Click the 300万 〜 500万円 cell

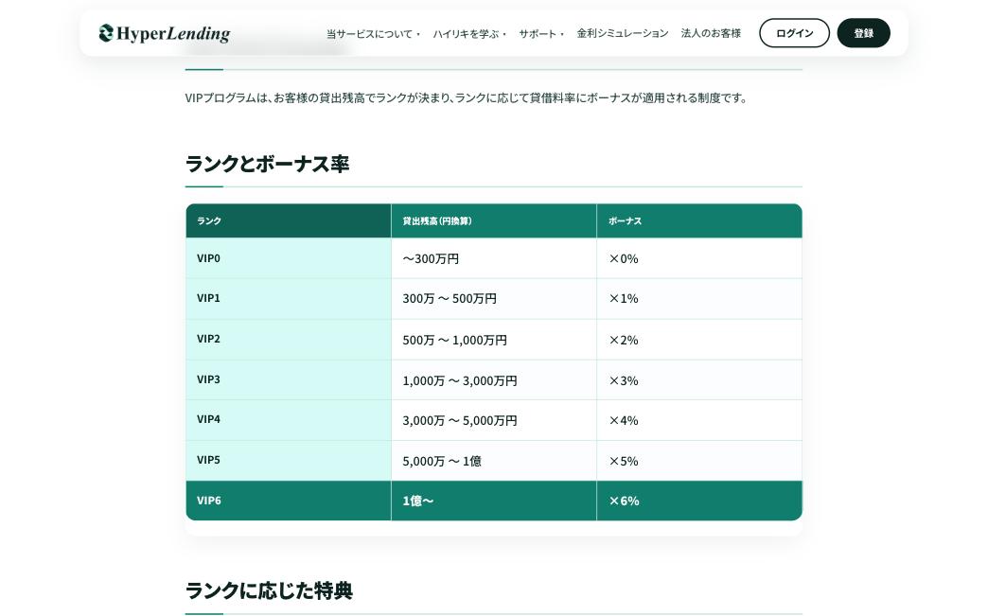click(494, 299)
